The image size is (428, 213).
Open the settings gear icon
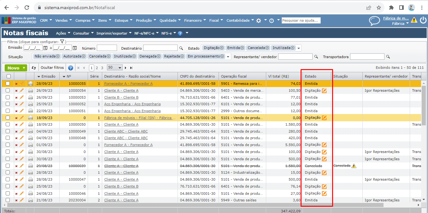point(259,20)
